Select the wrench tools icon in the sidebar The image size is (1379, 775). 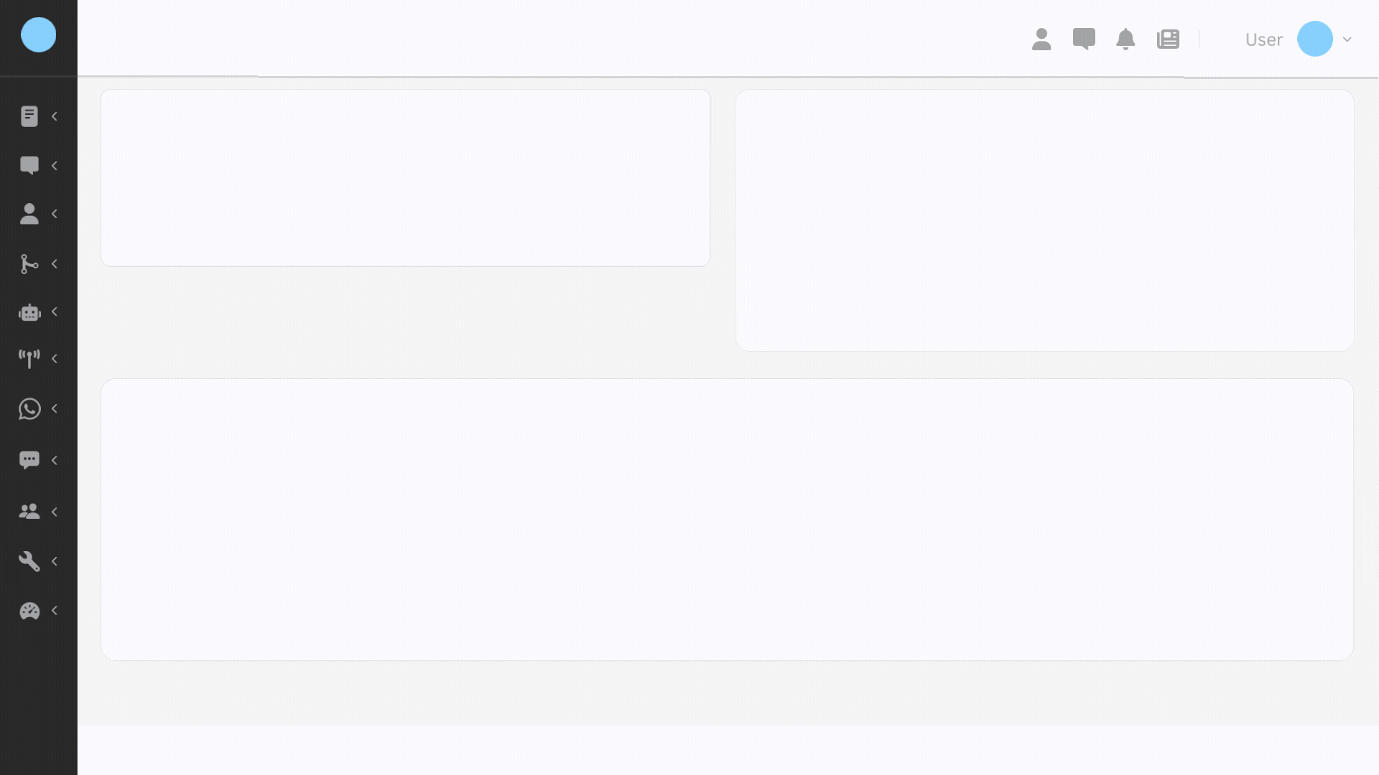pos(29,561)
